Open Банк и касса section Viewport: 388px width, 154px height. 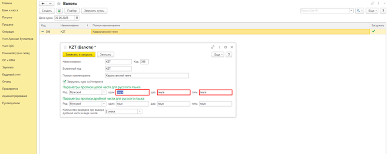[x=10, y=10]
